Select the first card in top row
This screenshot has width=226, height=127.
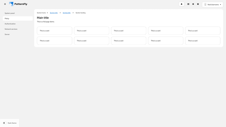click(55, 31)
